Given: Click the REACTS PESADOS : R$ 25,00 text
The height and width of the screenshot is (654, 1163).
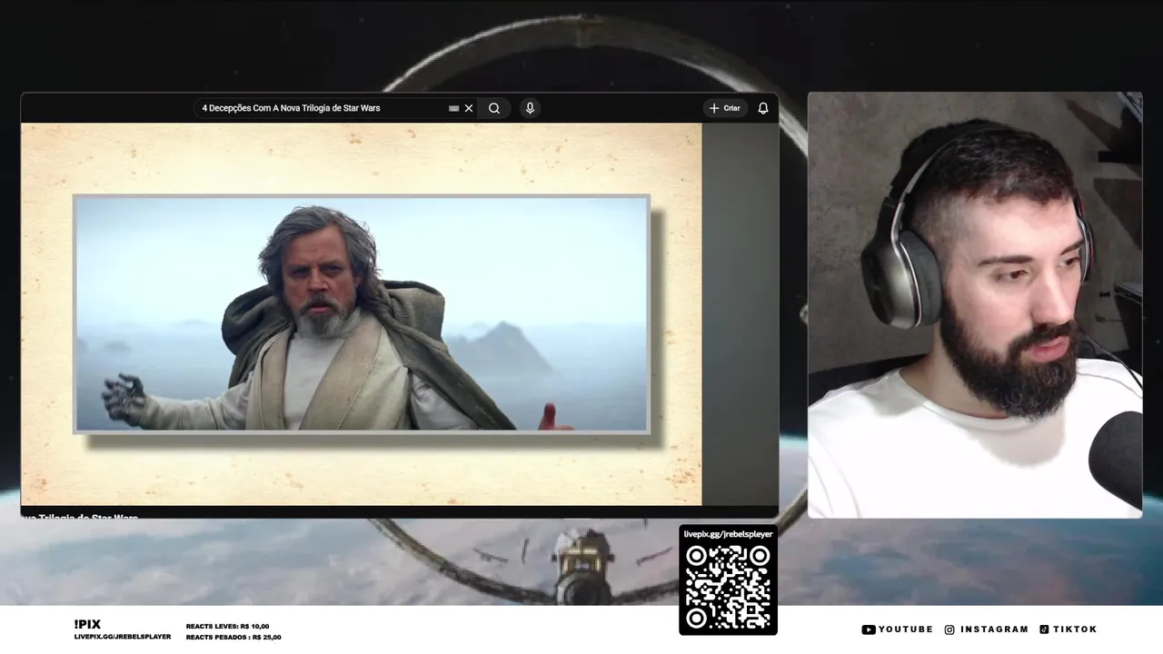Looking at the screenshot, I should [x=234, y=638].
